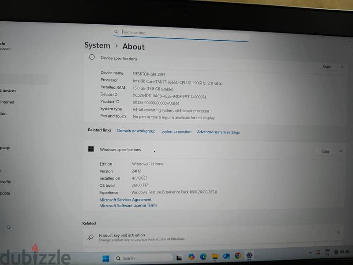Screen dimensions: 353x265
Task: Open Google Chrome from the taskbar
Action: pyautogui.click(x=238, y=256)
